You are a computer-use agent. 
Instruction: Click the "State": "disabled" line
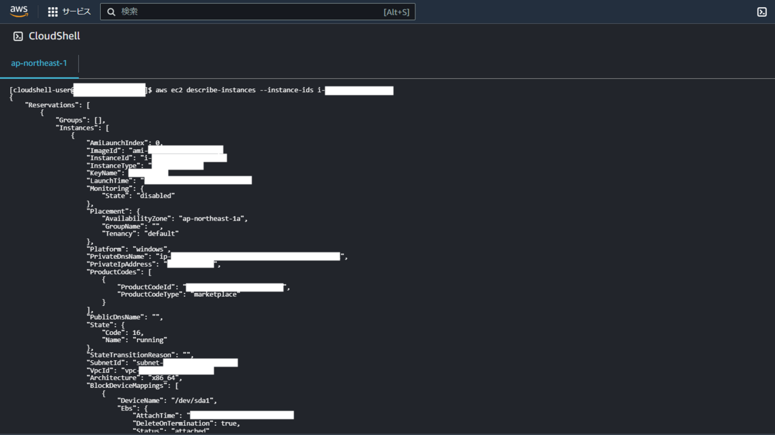click(138, 196)
